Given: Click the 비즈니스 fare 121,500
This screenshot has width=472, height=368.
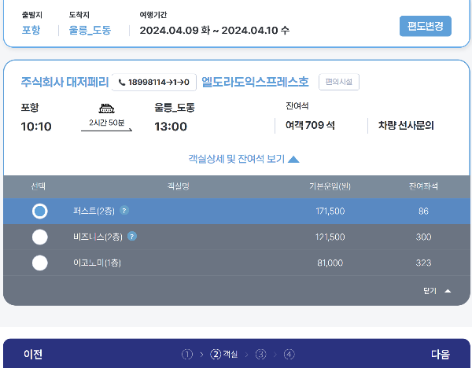Looking at the screenshot, I should coord(330,237).
